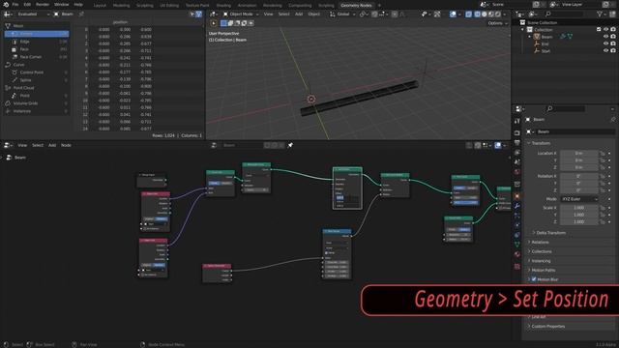The width and height of the screenshot is (619, 348).
Task: Toggle the spreadsheet filter icon
Action: point(199,14)
